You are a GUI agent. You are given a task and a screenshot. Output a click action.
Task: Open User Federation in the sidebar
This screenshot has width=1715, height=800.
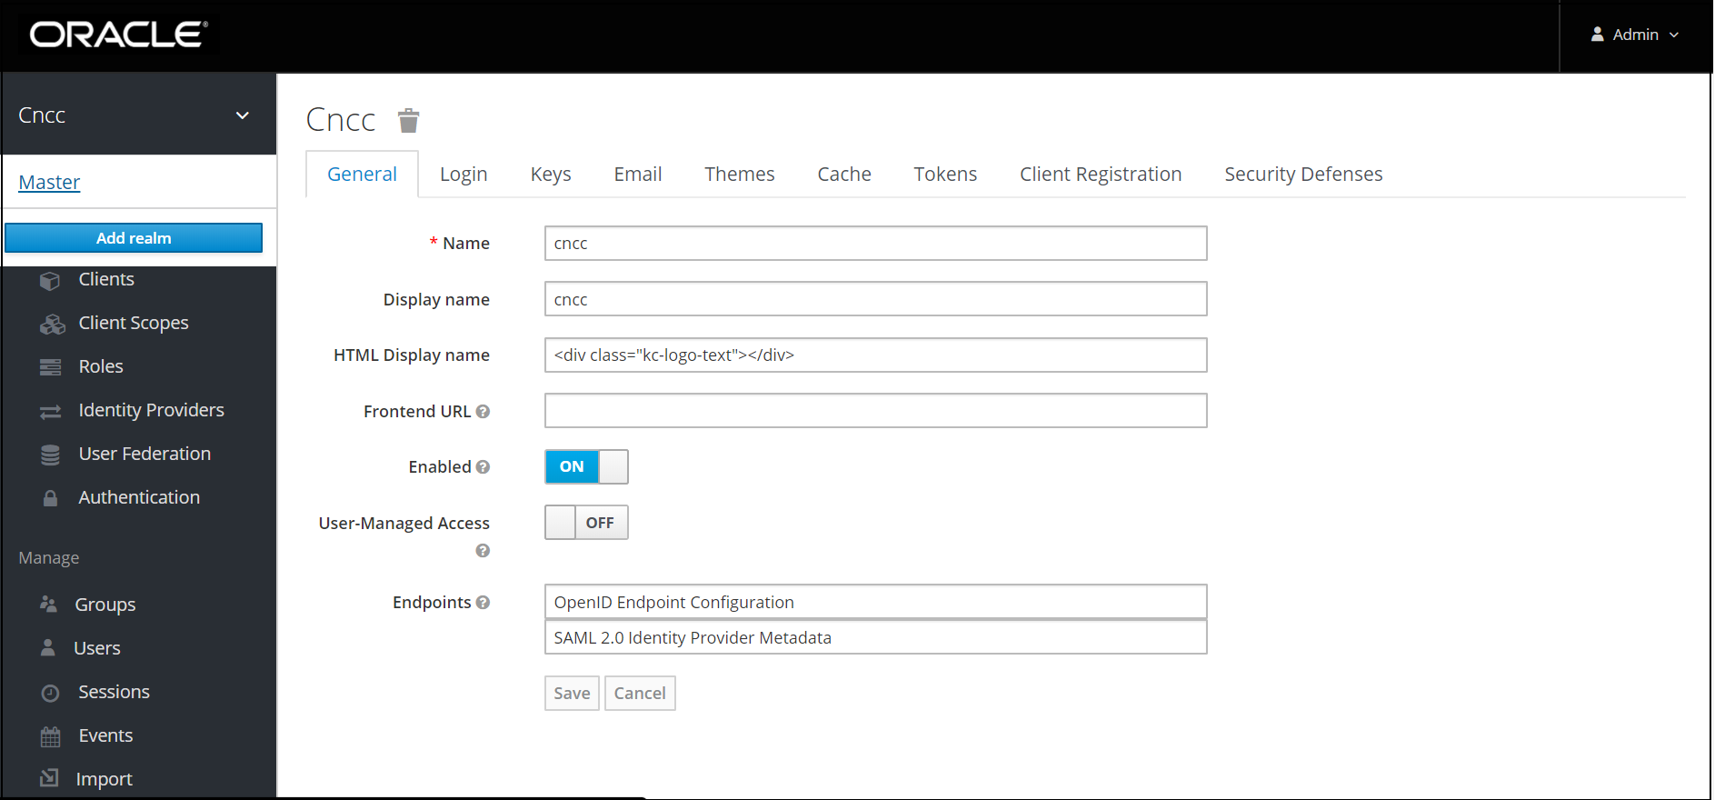click(x=145, y=455)
